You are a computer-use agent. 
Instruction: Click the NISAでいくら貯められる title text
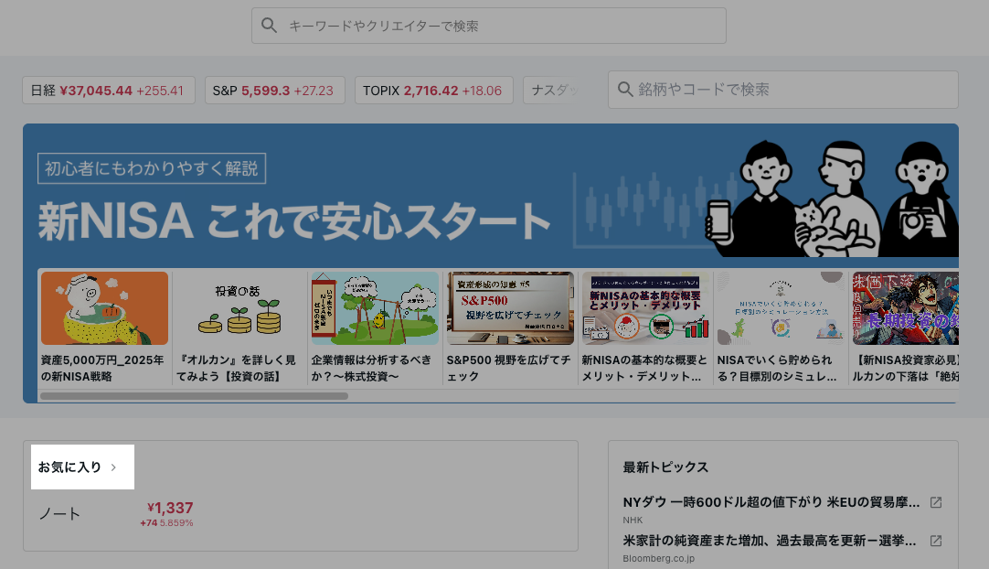(777, 368)
